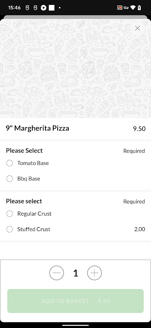Tap the Wi-Fi signal status icon
The width and height of the screenshot is (151, 328).
(133, 8)
